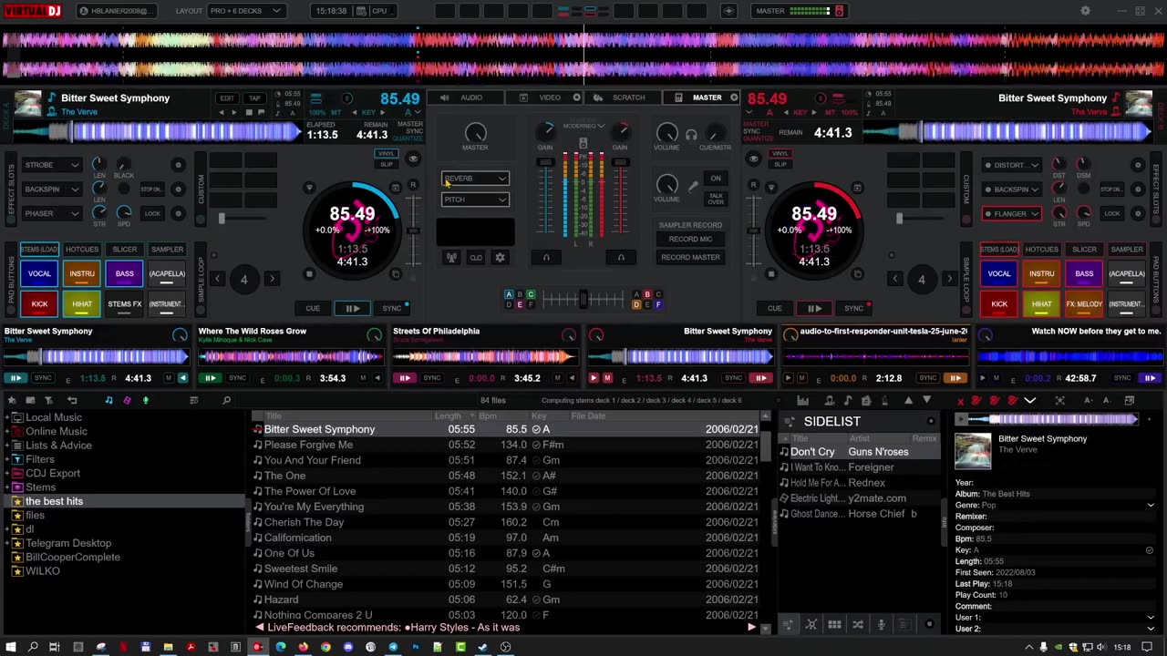Click left headphone cue button in mixer

pos(546,258)
